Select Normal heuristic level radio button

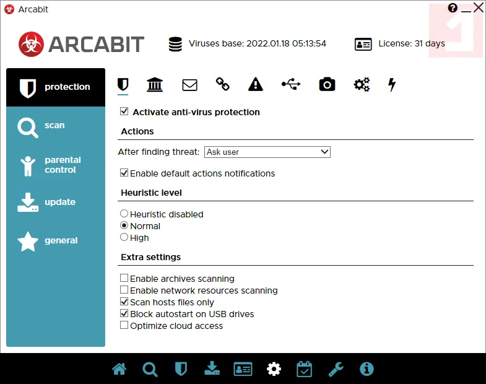124,225
